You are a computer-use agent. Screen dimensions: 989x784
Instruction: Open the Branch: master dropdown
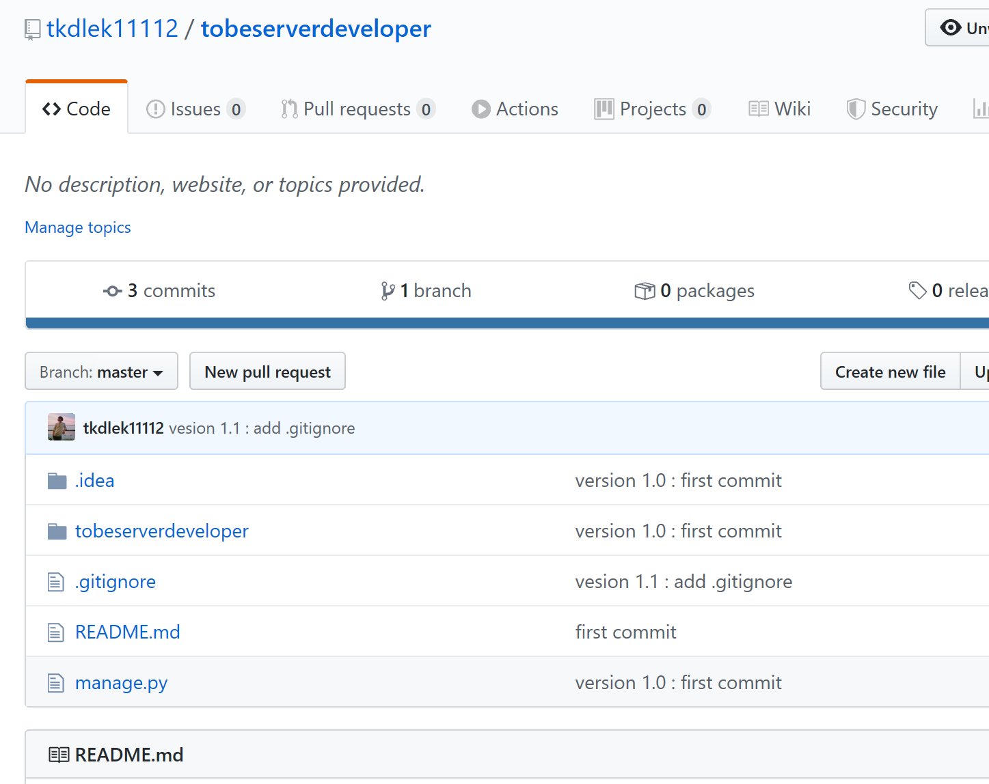[x=101, y=372]
